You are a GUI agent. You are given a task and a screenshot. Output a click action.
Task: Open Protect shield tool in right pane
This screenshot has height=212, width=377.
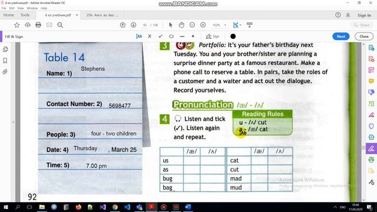(x=371, y=126)
